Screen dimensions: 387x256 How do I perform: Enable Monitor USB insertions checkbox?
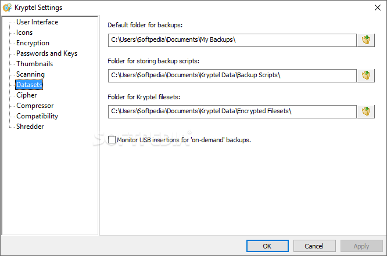112,139
